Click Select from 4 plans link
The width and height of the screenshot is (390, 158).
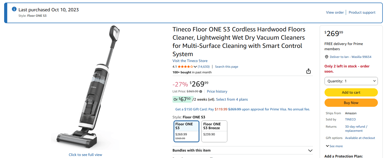[x=232, y=99]
